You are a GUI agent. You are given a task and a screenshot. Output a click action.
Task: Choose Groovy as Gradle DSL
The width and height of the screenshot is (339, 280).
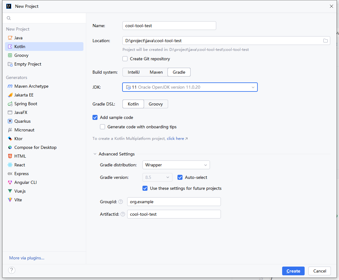(x=156, y=104)
